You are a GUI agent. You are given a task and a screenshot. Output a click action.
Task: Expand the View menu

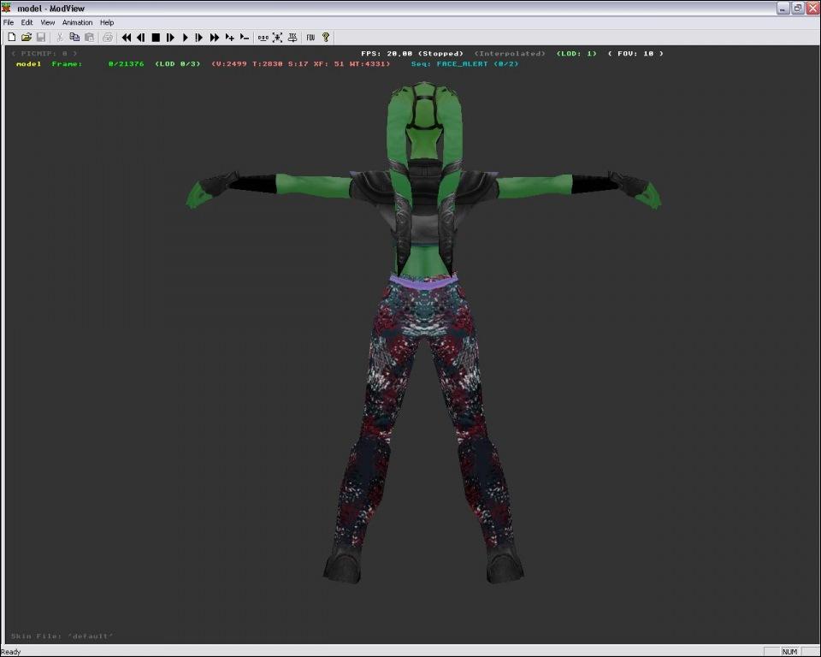coord(48,22)
